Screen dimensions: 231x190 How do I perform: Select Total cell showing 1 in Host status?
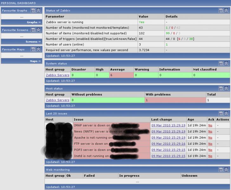coord(218,100)
